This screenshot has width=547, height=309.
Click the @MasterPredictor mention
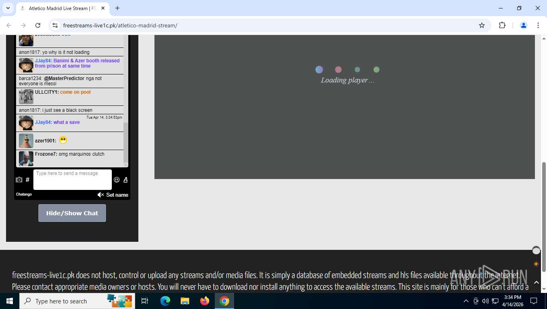[x=64, y=78]
